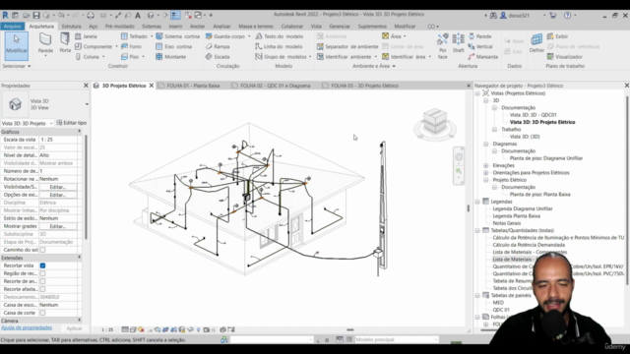Viewport: 630px width, 354px height.
Task: Select the Shaft opening tool
Action: [458, 43]
